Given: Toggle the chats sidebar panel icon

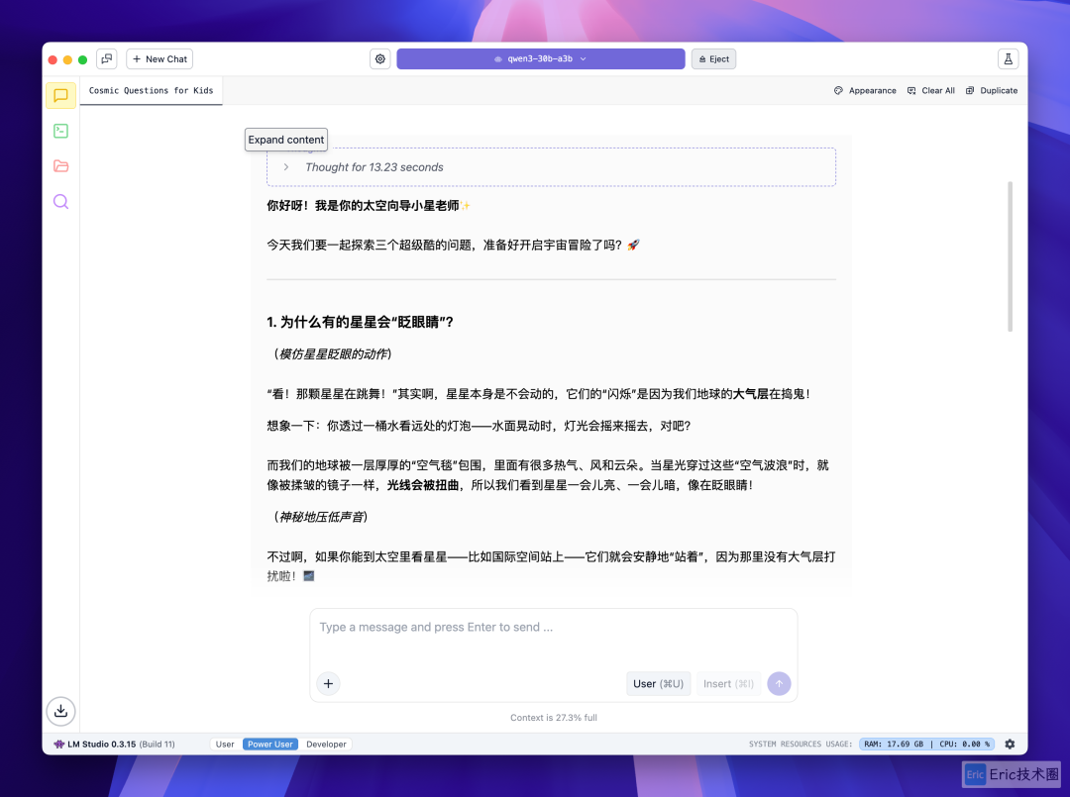Looking at the screenshot, I should pos(107,59).
